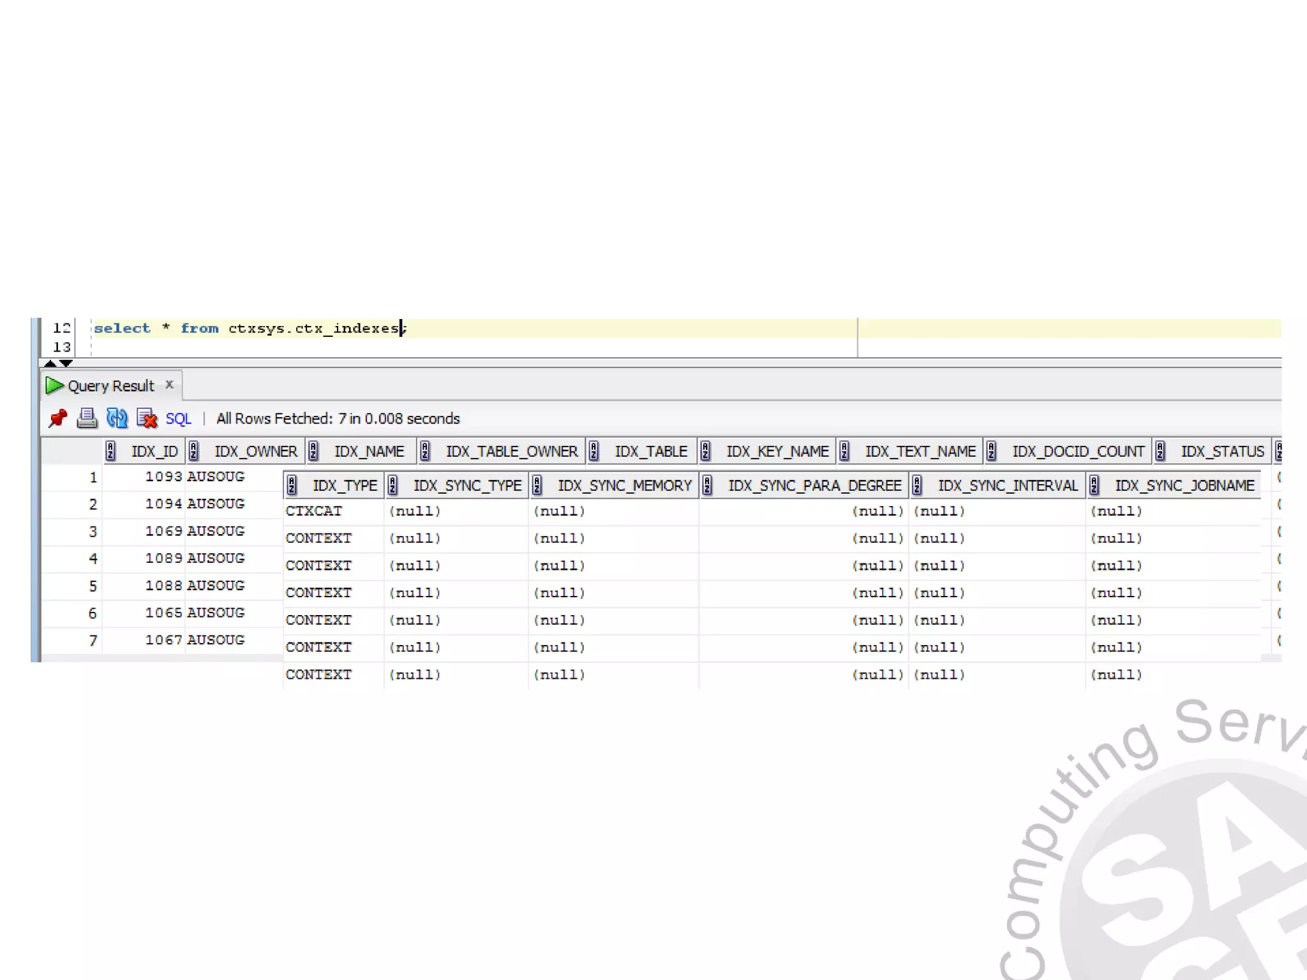Click the sort icon on IDX_TYPE column
Screen dimensions: 1307x980
292,486
